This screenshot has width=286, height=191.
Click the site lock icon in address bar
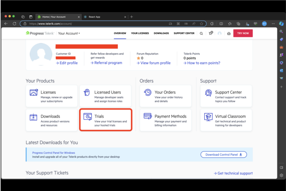[25, 24]
